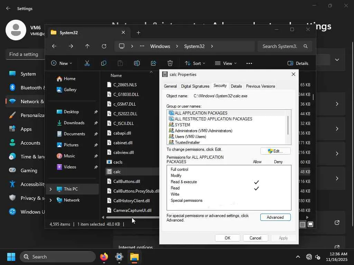Click the This PC monitor icon in address bar
Image resolution: width=354 pixels, height=265 pixels.
tap(122, 46)
